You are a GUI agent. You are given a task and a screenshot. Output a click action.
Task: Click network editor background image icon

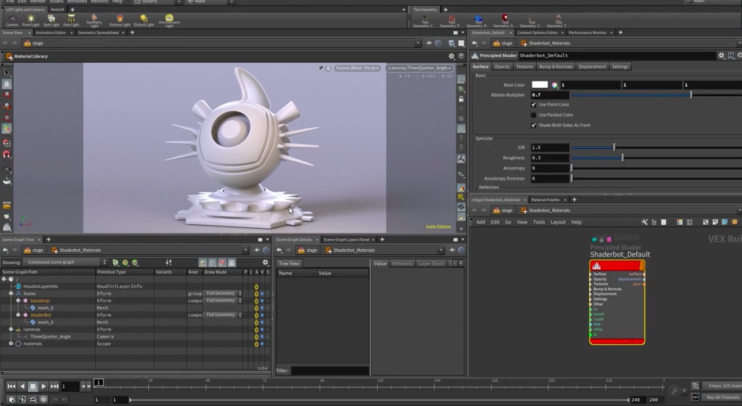724,222
